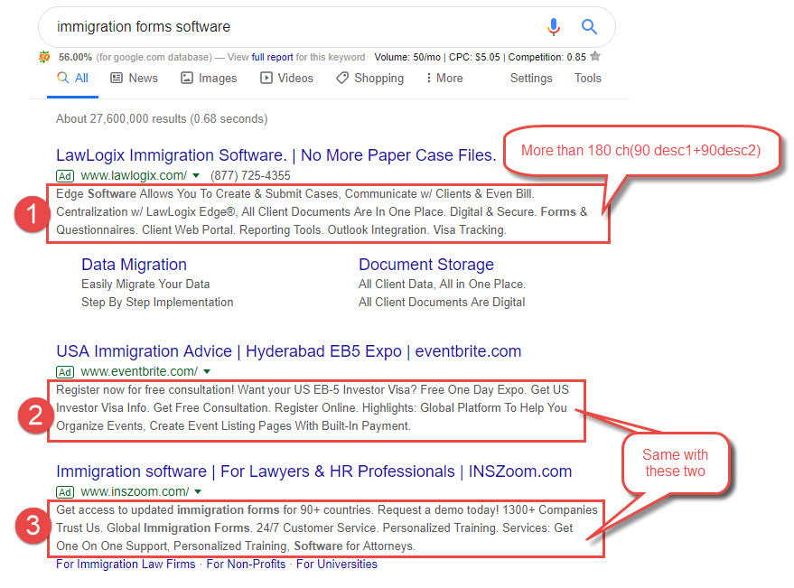The height and width of the screenshot is (588, 794).
Task: Click the microphone voice search icon
Action: pyautogui.click(x=554, y=27)
